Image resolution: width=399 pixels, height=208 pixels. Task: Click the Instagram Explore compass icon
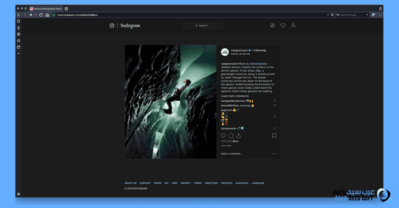(x=272, y=26)
